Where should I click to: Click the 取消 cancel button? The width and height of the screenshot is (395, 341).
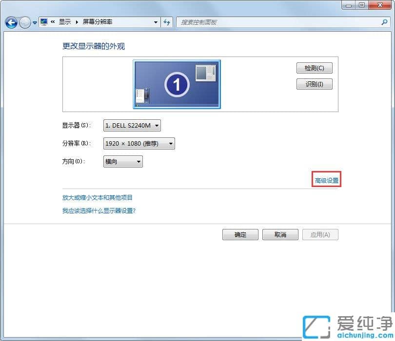pyautogui.click(x=280, y=234)
